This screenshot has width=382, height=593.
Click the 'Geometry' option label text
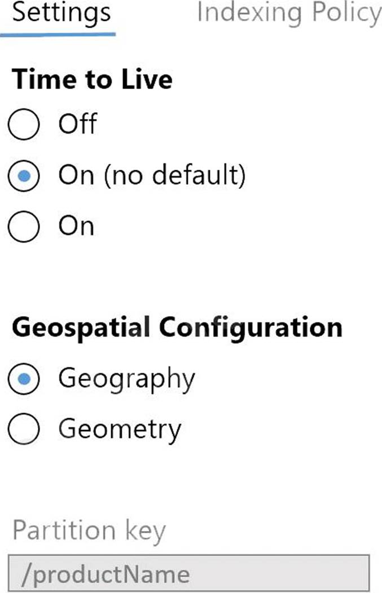[120, 430]
